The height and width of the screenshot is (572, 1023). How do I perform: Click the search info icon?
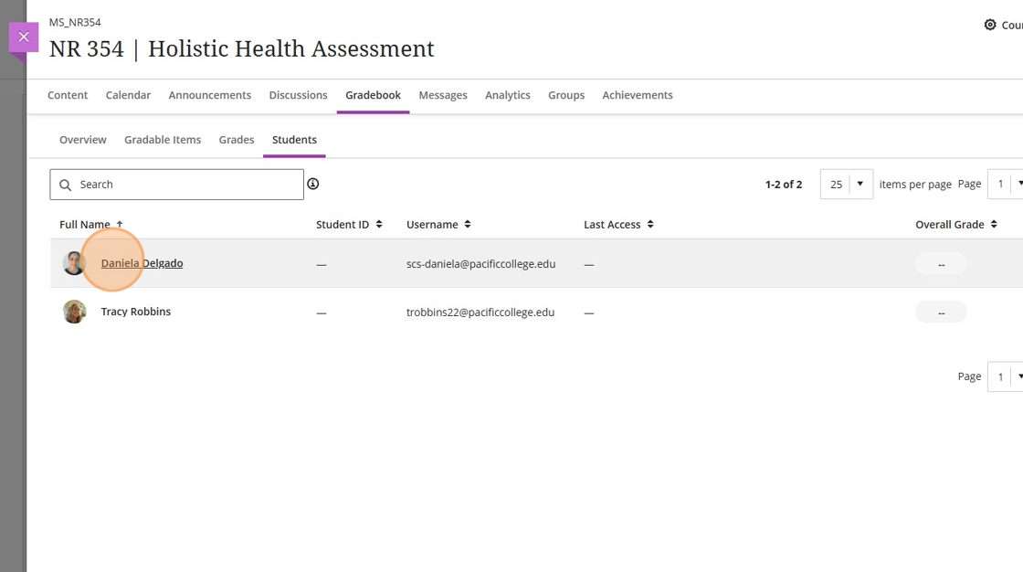pyautogui.click(x=313, y=185)
